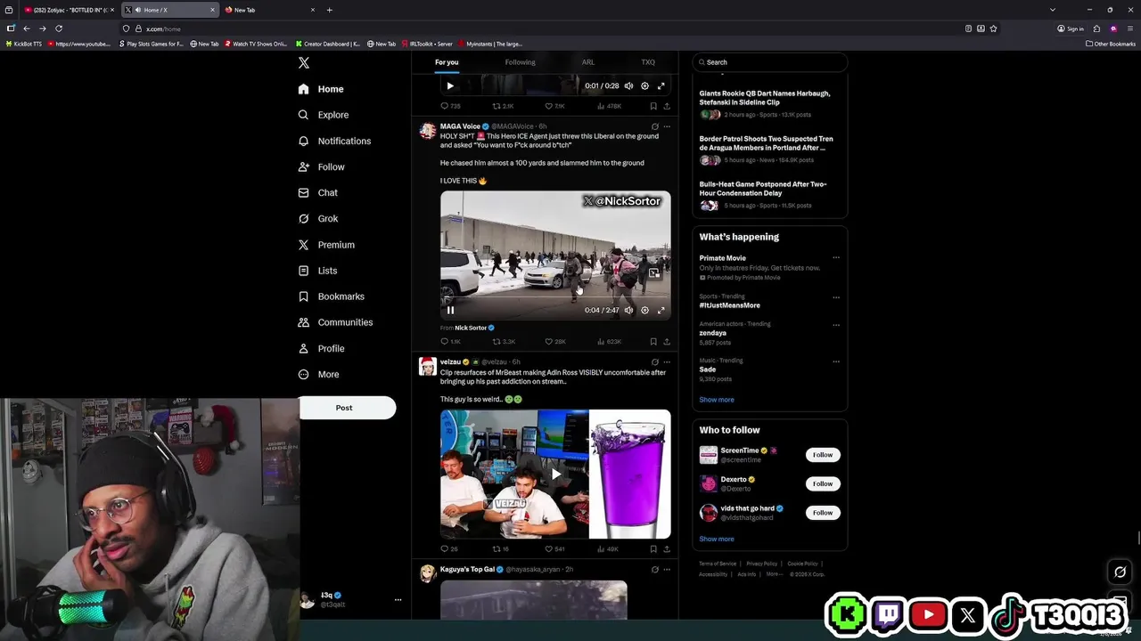Click Show more under Who to follow
Image resolution: width=1141 pixels, height=641 pixels.
(717, 539)
